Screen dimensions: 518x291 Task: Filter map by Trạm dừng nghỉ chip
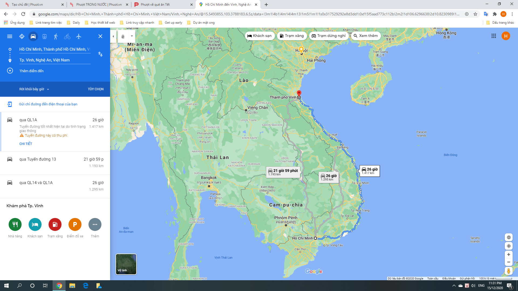pyautogui.click(x=329, y=36)
